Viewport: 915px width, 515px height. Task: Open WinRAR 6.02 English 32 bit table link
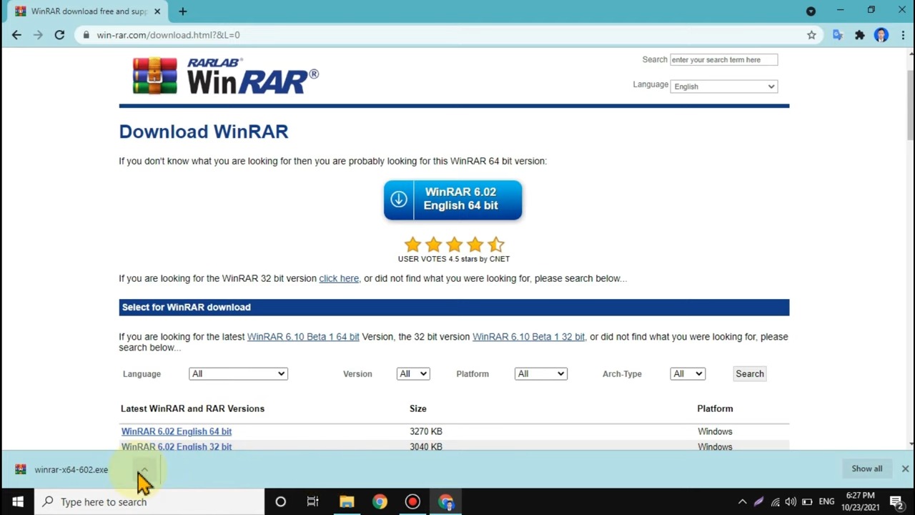click(x=177, y=446)
